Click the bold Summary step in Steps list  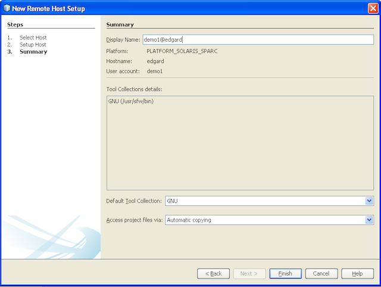point(33,52)
